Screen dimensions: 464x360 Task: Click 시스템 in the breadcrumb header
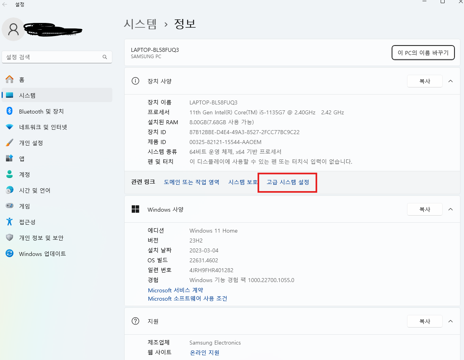tap(140, 24)
